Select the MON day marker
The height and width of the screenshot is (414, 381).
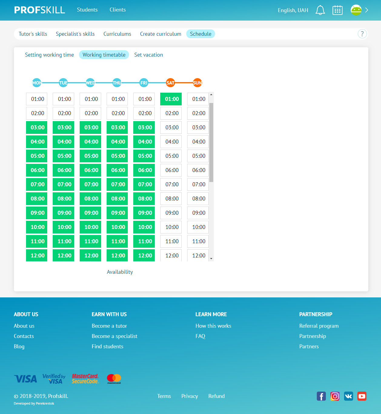37,83
